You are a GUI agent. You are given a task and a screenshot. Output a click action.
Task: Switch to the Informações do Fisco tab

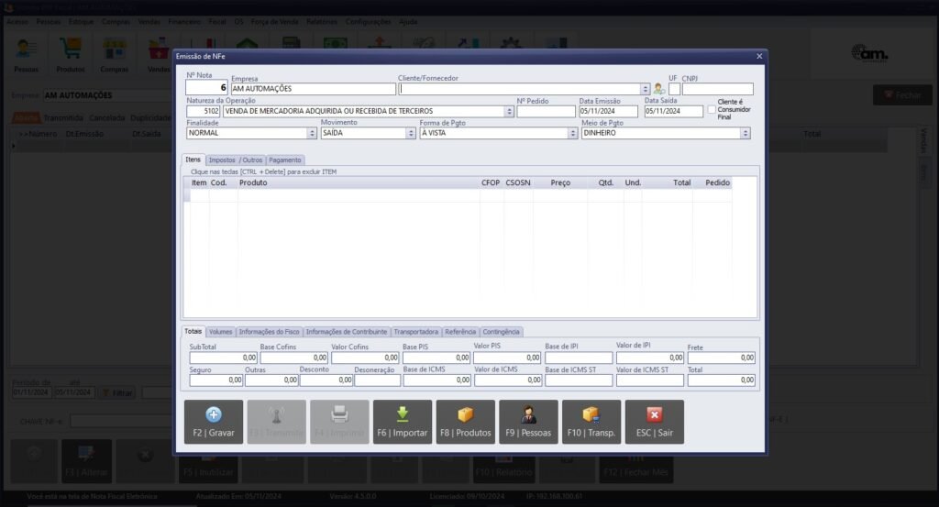[269, 332]
